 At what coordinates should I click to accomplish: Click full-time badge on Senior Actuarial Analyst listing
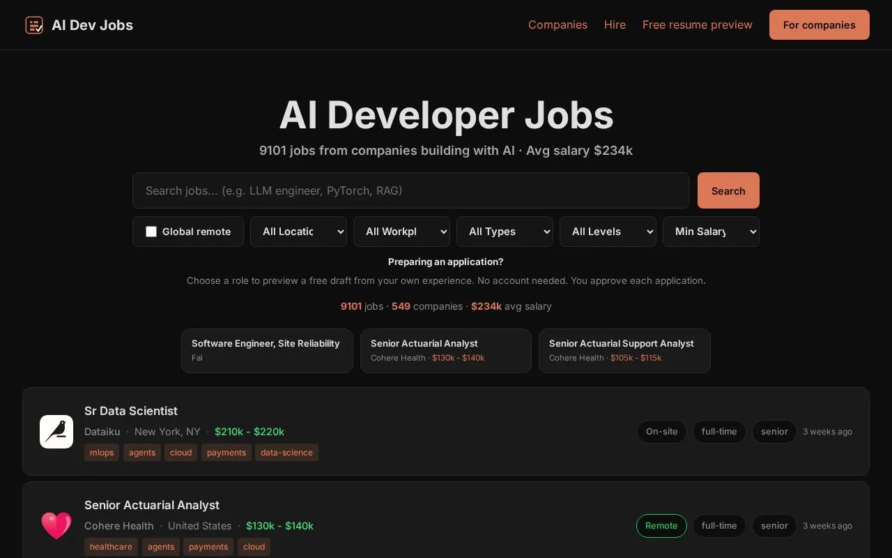tap(719, 526)
